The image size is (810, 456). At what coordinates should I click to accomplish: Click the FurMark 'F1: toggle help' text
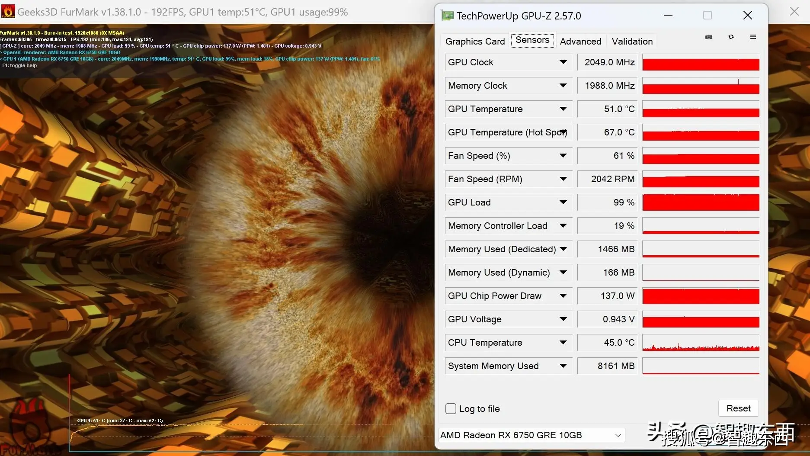click(19, 66)
